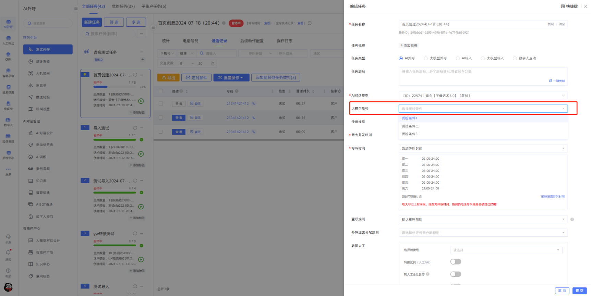Click the 帮助 help icon
This screenshot has width=591, height=296.
coord(8,271)
